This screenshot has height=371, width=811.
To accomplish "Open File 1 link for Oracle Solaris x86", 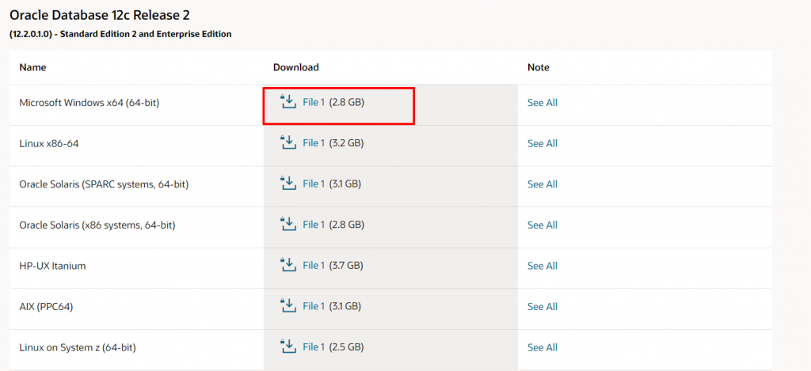I will click(314, 225).
